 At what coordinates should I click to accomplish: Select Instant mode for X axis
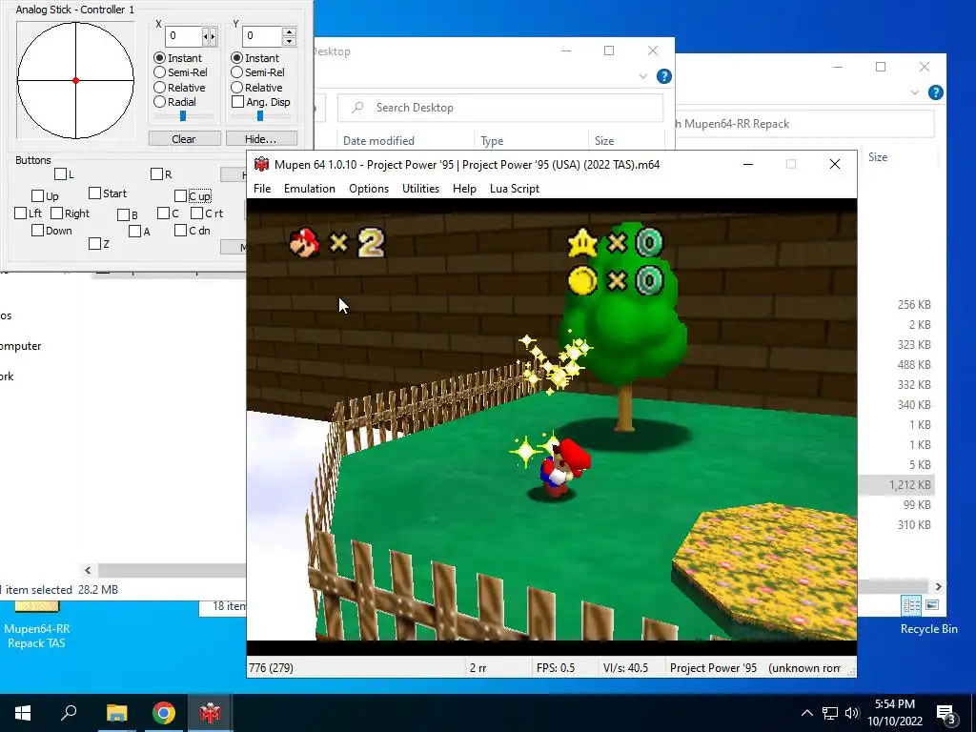coord(159,58)
